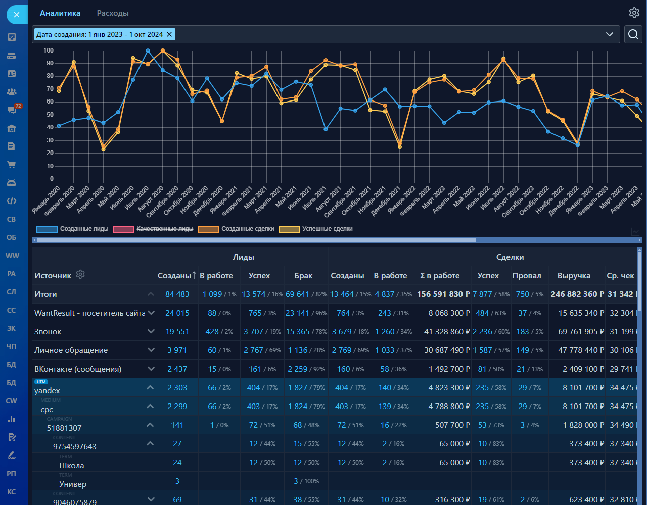
Task: Click the people group icon in sidebar
Action: [12, 91]
